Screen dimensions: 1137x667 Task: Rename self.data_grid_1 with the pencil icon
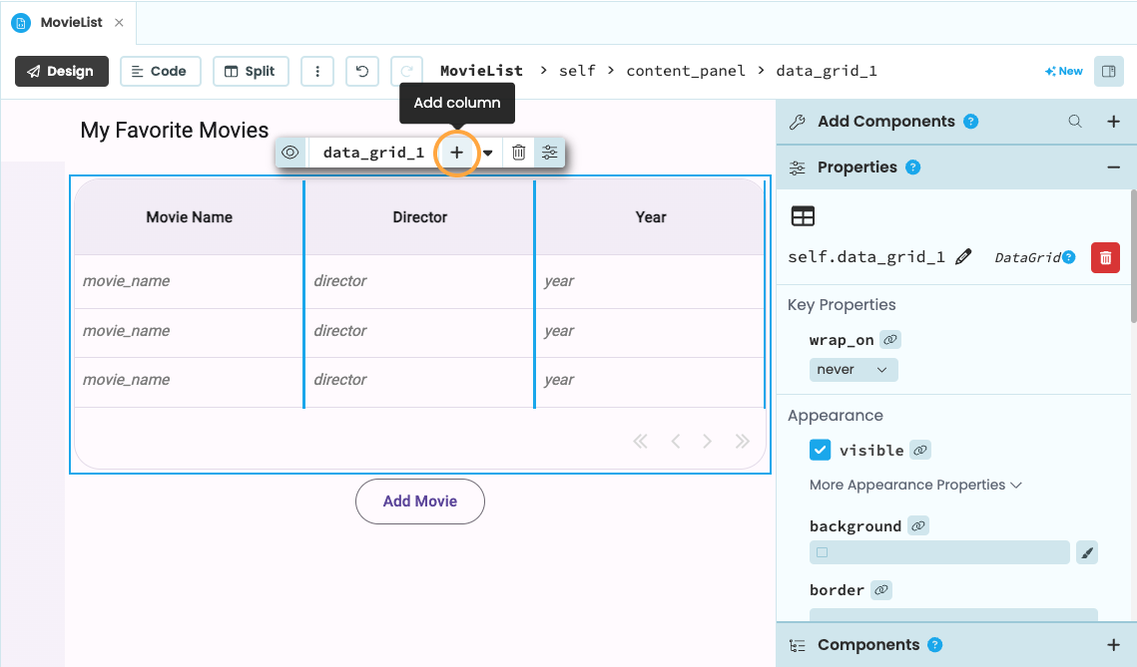coord(963,256)
